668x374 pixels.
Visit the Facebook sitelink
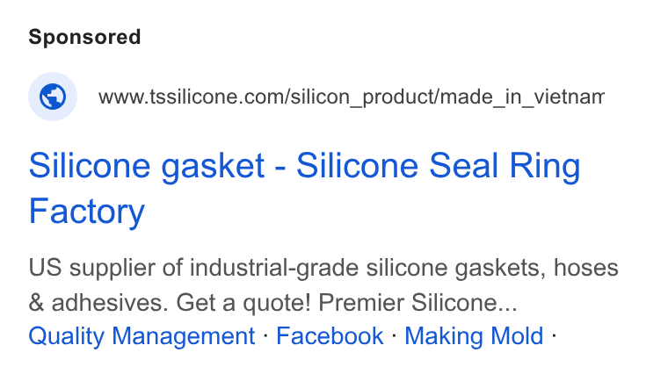[x=330, y=336]
